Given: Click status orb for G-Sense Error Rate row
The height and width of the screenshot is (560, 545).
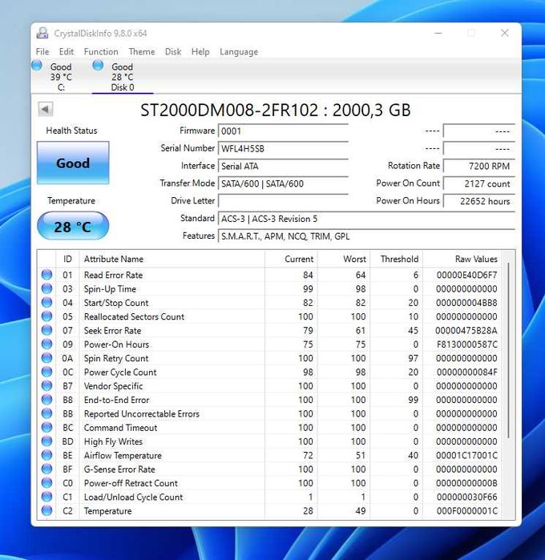Looking at the screenshot, I should (x=46, y=469).
